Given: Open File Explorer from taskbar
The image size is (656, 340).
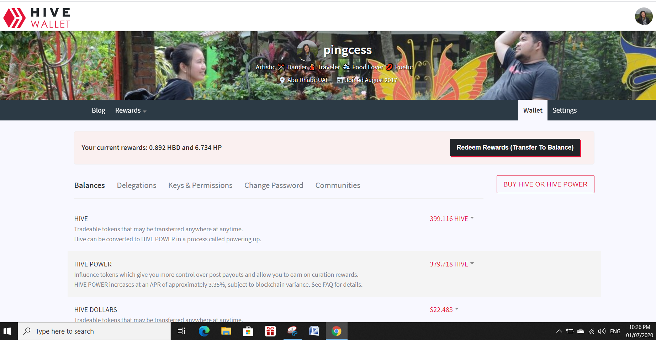Looking at the screenshot, I should click(x=226, y=331).
